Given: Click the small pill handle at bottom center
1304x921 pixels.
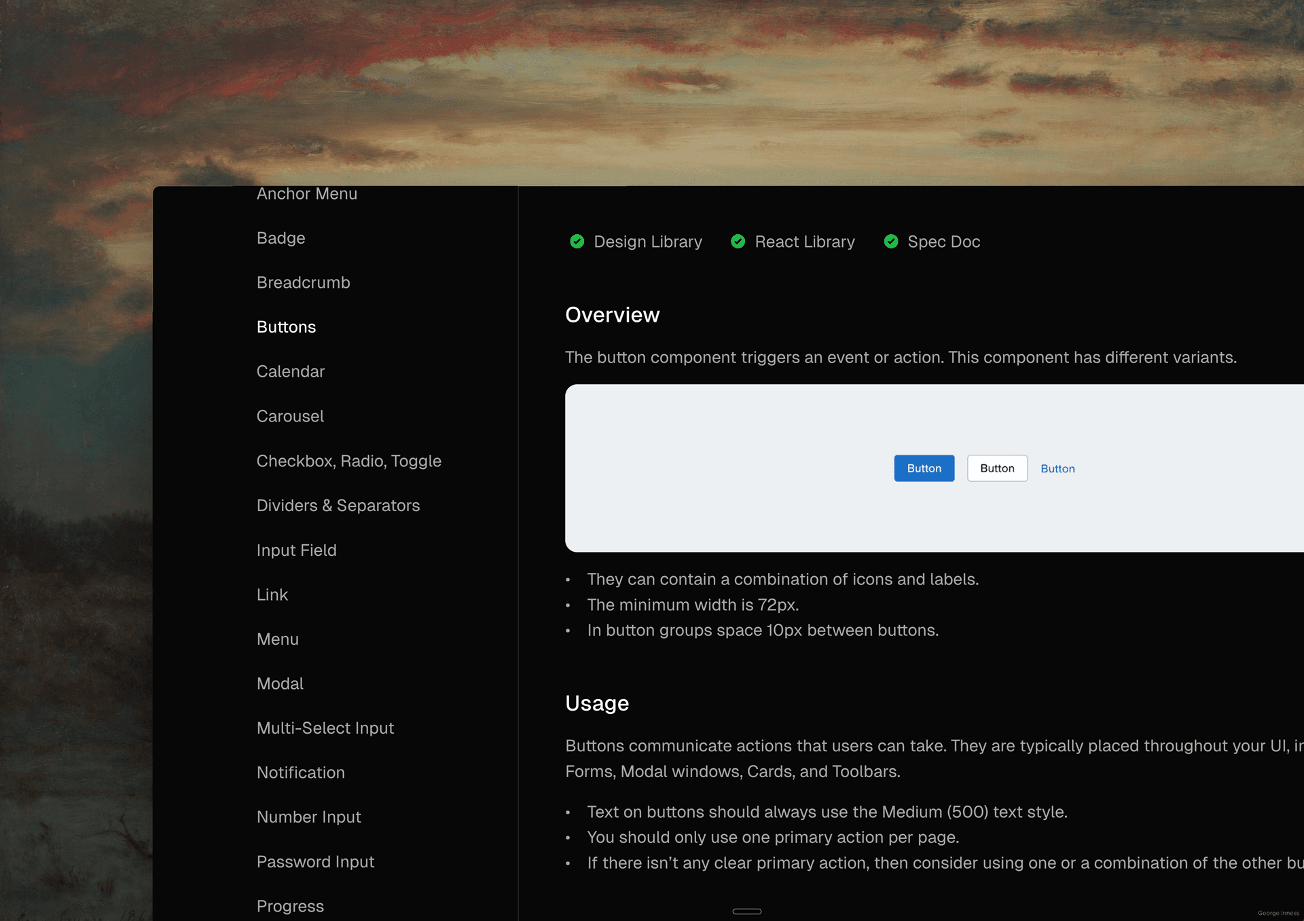Looking at the screenshot, I should tap(747, 911).
